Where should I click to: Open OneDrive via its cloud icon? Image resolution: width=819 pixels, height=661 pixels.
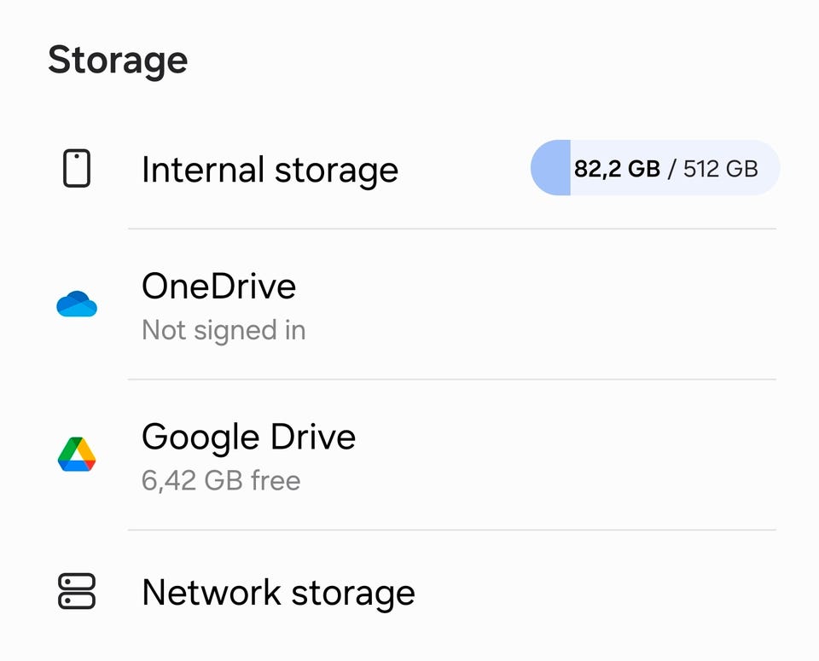coord(77,304)
